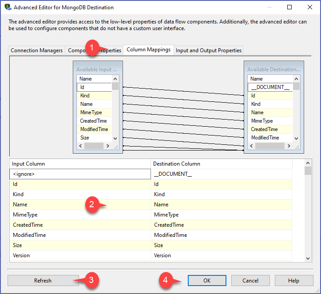Viewport: 321px width, 294px height.
Task: Select MimeType in Available Destination columns
Action: (x=270, y=121)
